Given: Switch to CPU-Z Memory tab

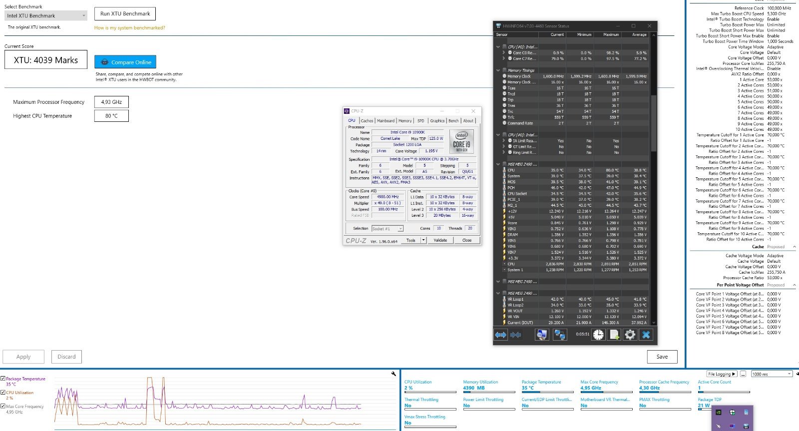Looking at the screenshot, I should 405,121.
